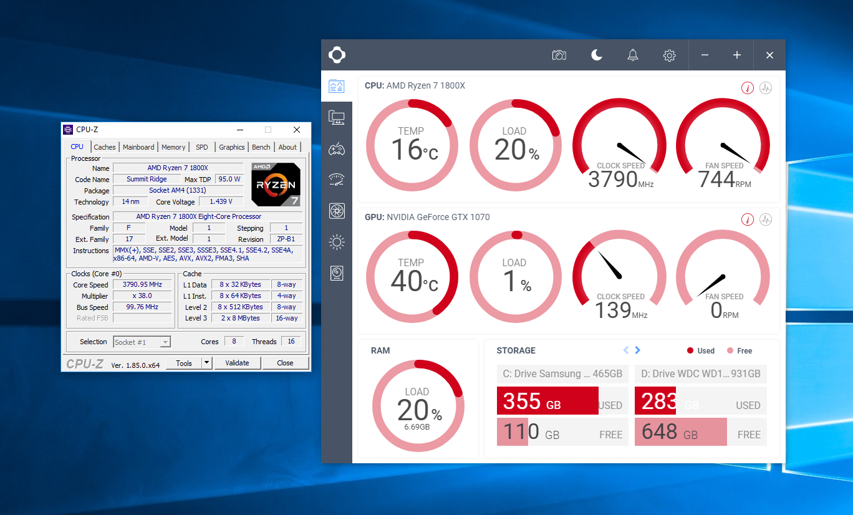Open the dashboard overview sidebar icon

click(x=337, y=86)
